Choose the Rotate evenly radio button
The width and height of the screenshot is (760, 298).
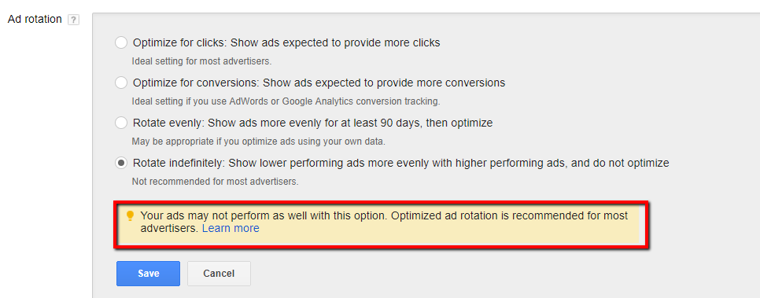tap(120, 123)
